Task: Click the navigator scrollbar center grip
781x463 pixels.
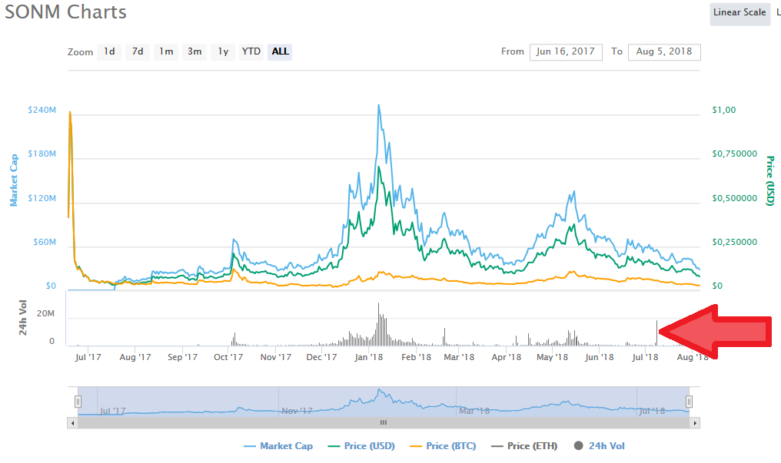Action: click(x=384, y=423)
